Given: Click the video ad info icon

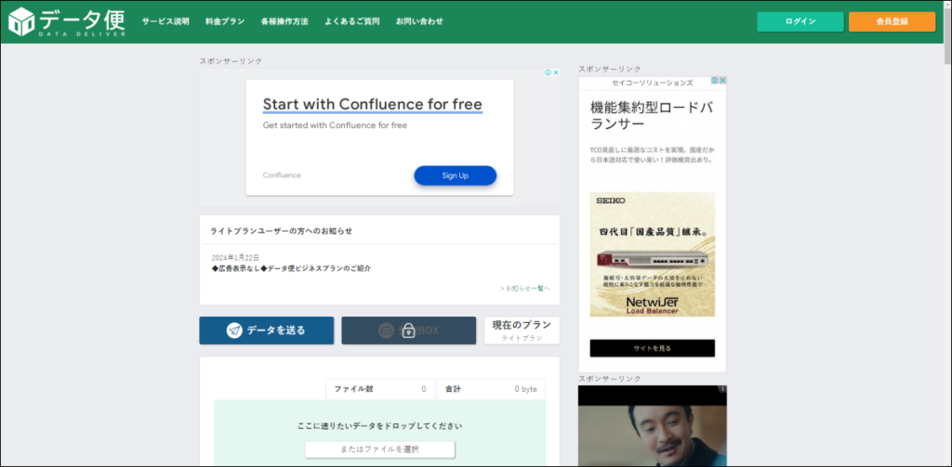Looking at the screenshot, I should click(x=722, y=389).
